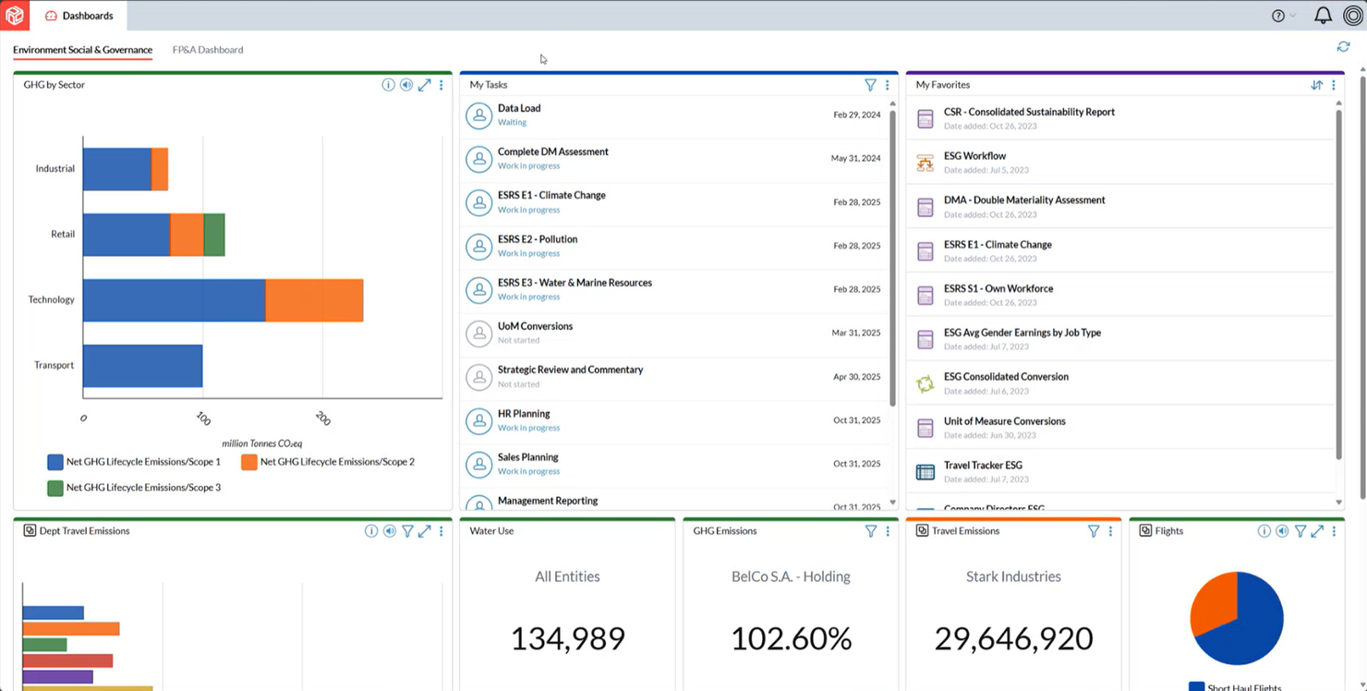The width and height of the screenshot is (1367, 691).
Task: Open GHG by Sector options menu
Action: [x=441, y=84]
